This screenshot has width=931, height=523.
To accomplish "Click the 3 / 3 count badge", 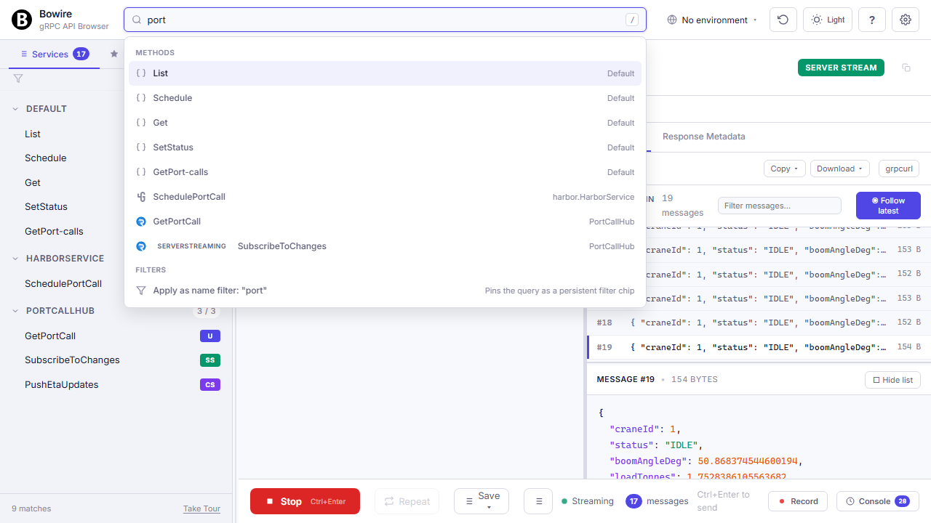I will click(x=207, y=311).
